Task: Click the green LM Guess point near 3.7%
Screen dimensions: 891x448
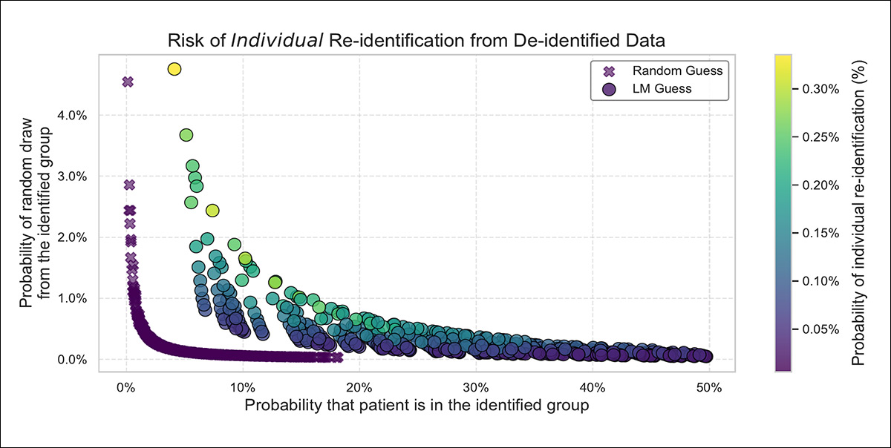Action: (x=186, y=135)
